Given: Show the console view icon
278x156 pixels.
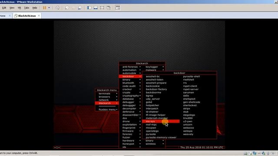Looking at the screenshot, I should point(118,8).
